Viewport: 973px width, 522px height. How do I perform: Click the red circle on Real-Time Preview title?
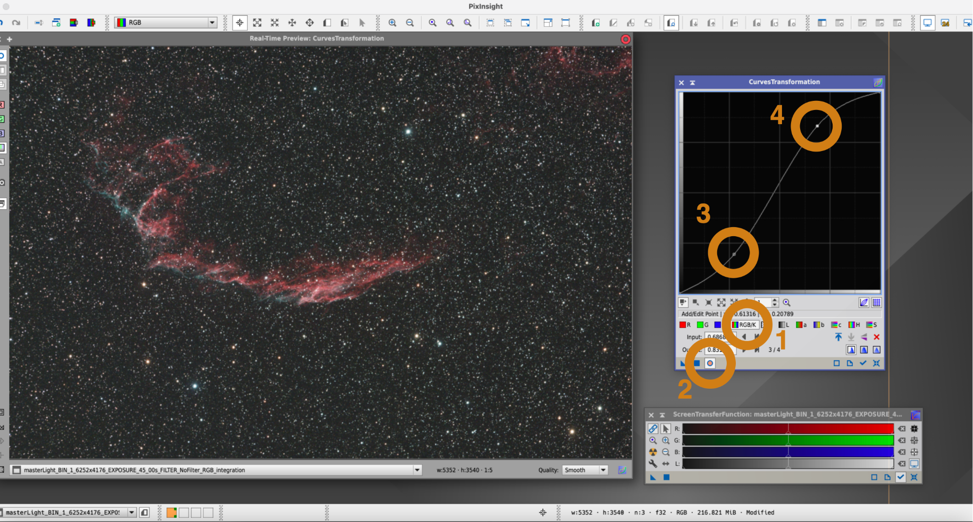pos(625,39)
